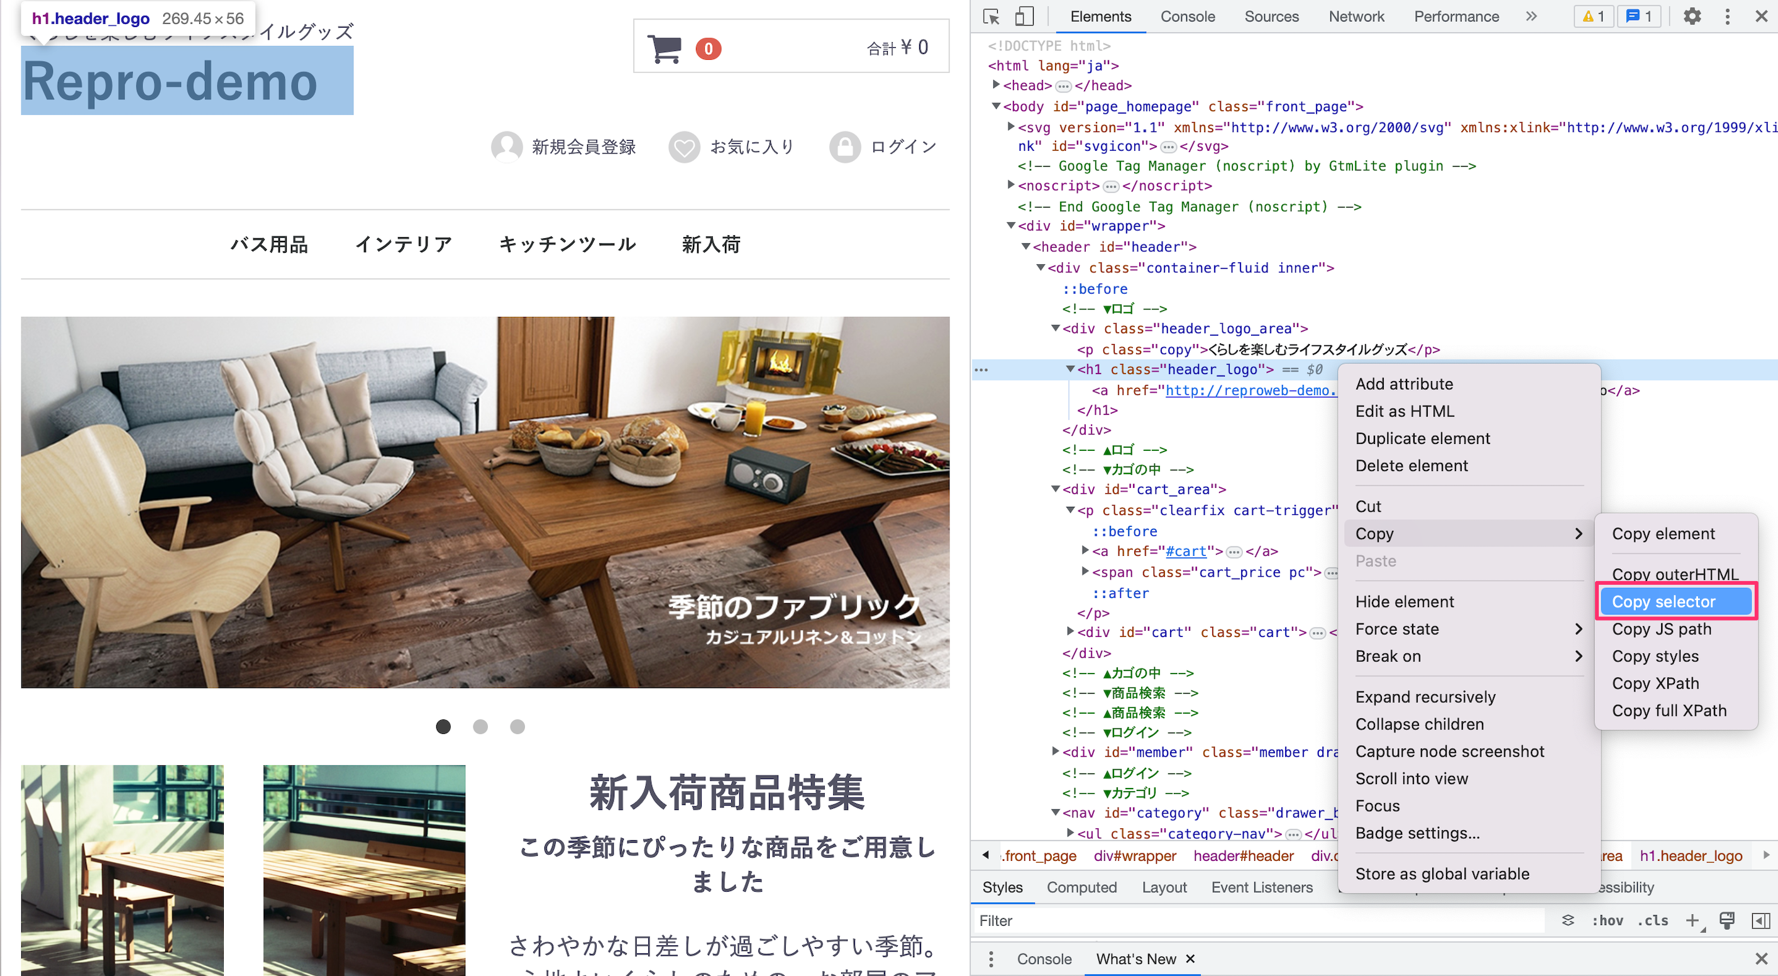Expand the div#member node

click(1056, 751)
